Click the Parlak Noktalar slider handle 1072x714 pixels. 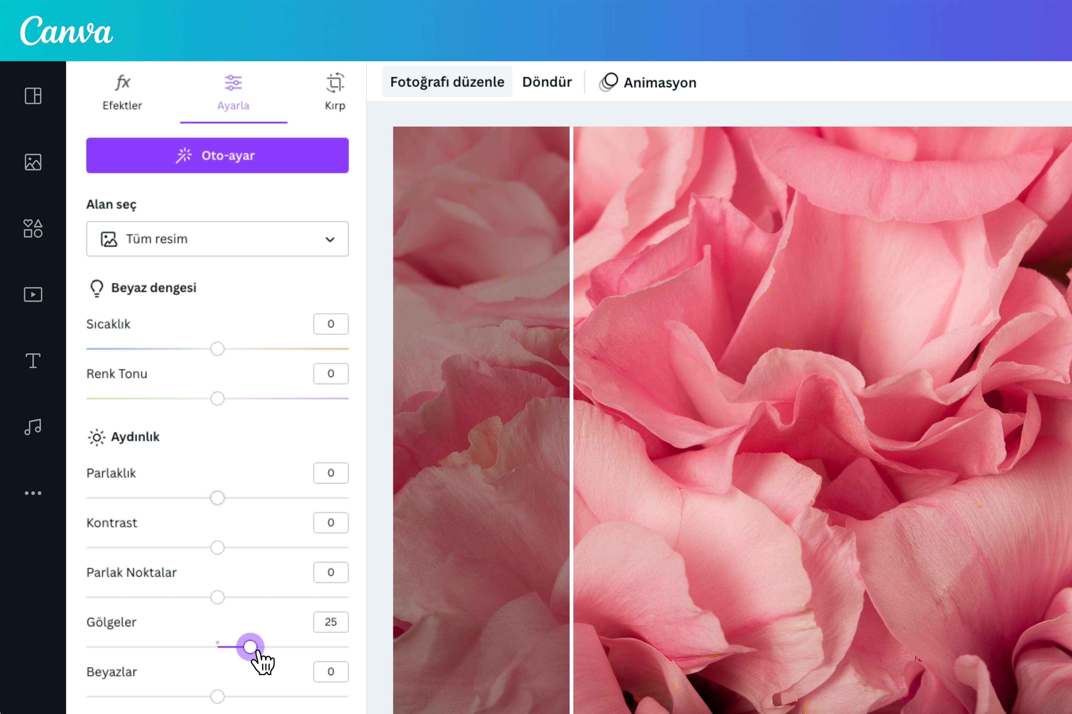click(x=217, y=597)
